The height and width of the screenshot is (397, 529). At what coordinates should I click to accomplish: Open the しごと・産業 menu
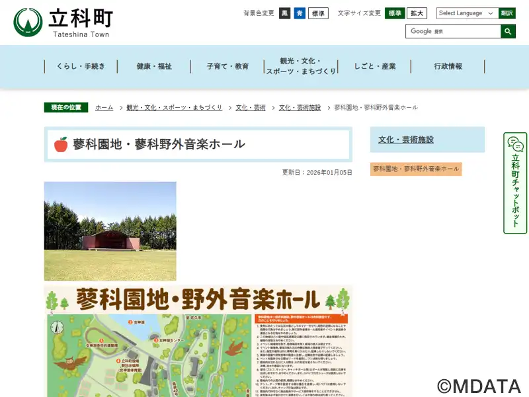pyautogui.click(x=374, y=66)
